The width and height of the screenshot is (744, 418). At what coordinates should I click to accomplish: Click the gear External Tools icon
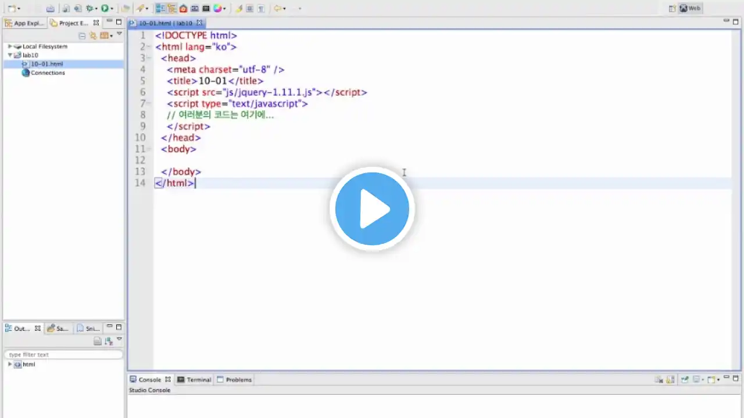(90, 9)
